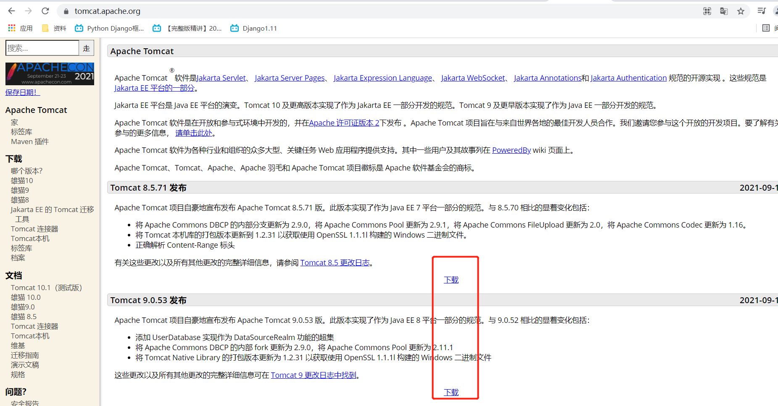Open 维基 sidebar link

18,346
